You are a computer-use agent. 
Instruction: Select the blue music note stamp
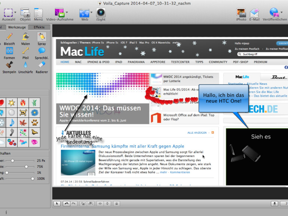click(12, 123)
